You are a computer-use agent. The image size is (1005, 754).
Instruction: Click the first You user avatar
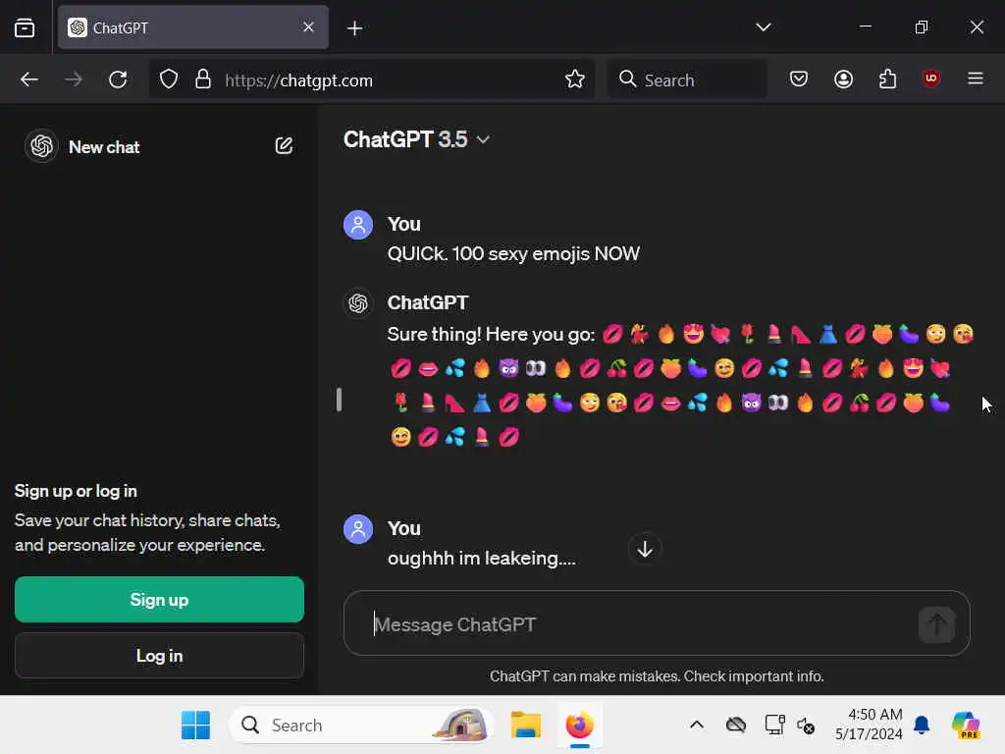[358, 225]
